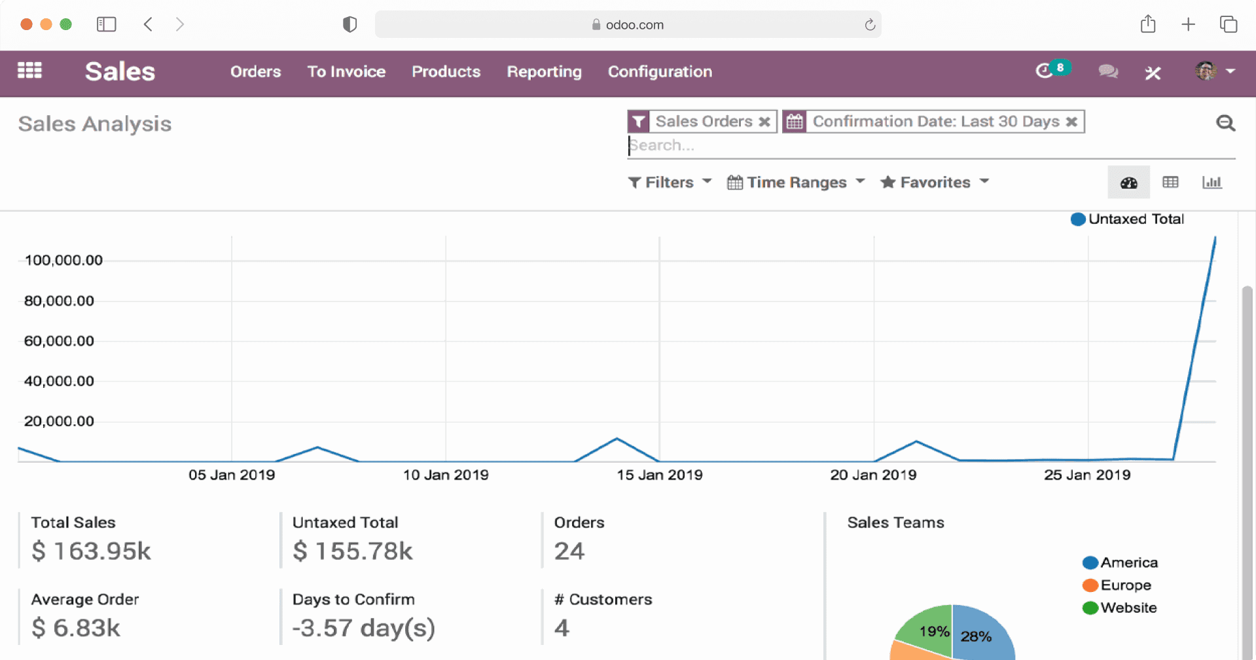The height and width of the screenshot is (660, 1256).
Task: Open the Products menu
Action: (446, 71)
